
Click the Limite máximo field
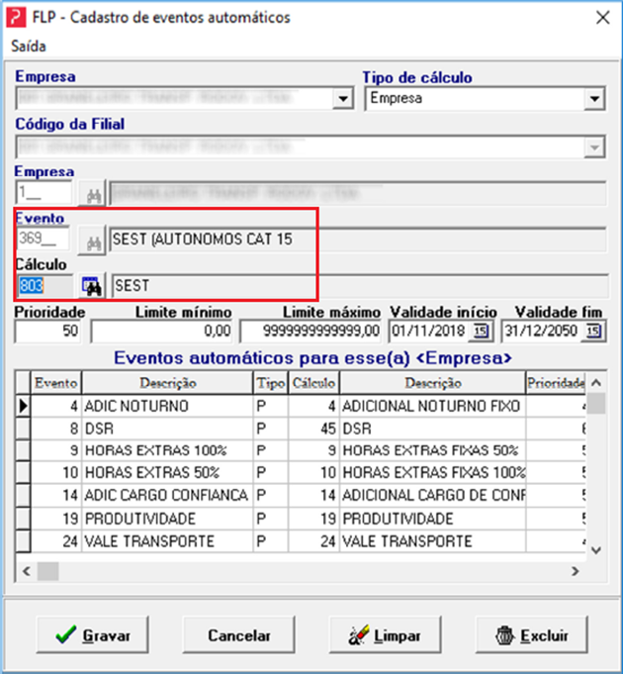pos(310,331)
